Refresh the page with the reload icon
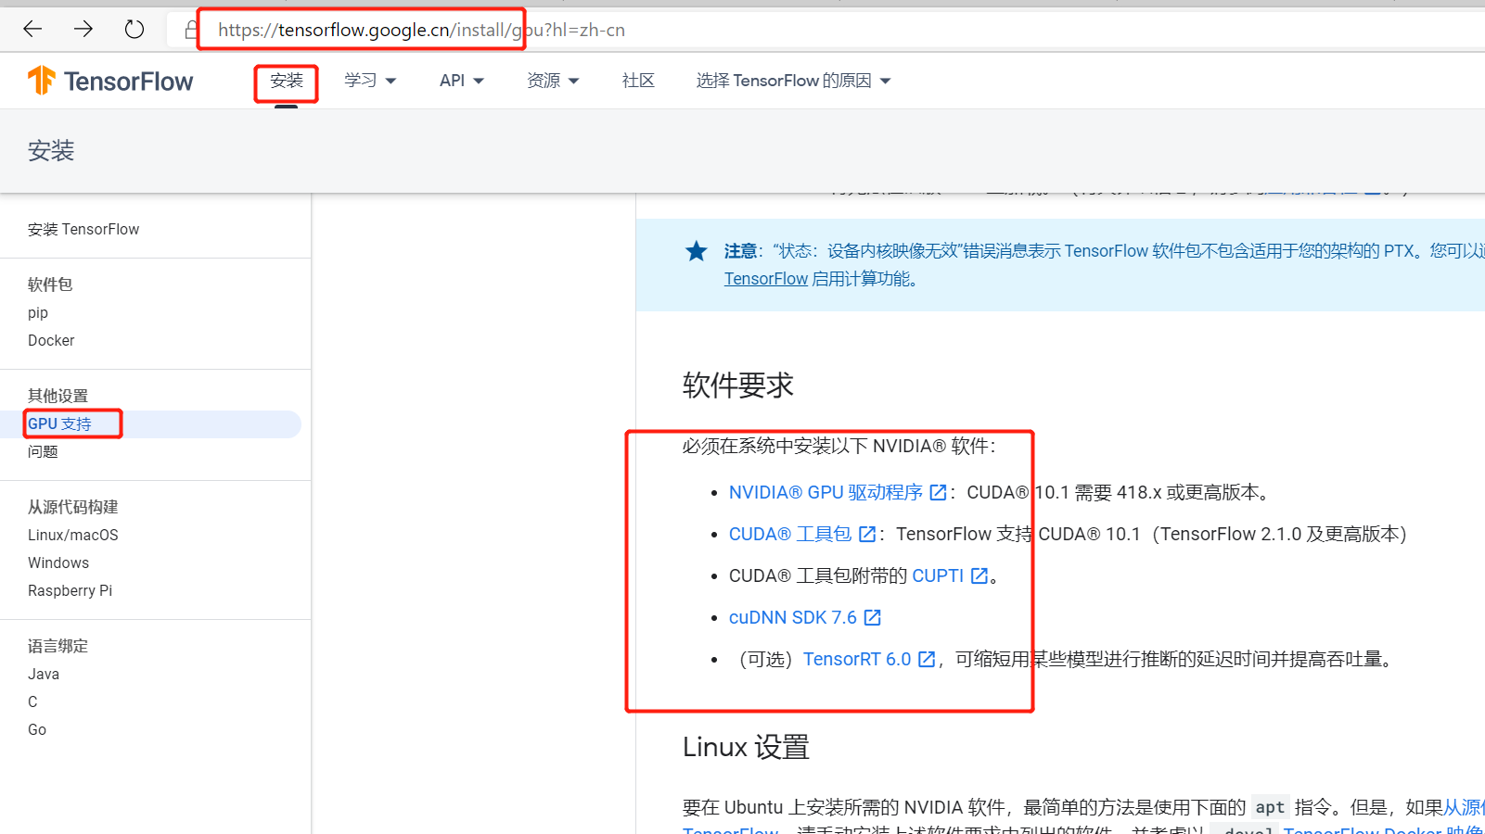 [x=134, y=29]
